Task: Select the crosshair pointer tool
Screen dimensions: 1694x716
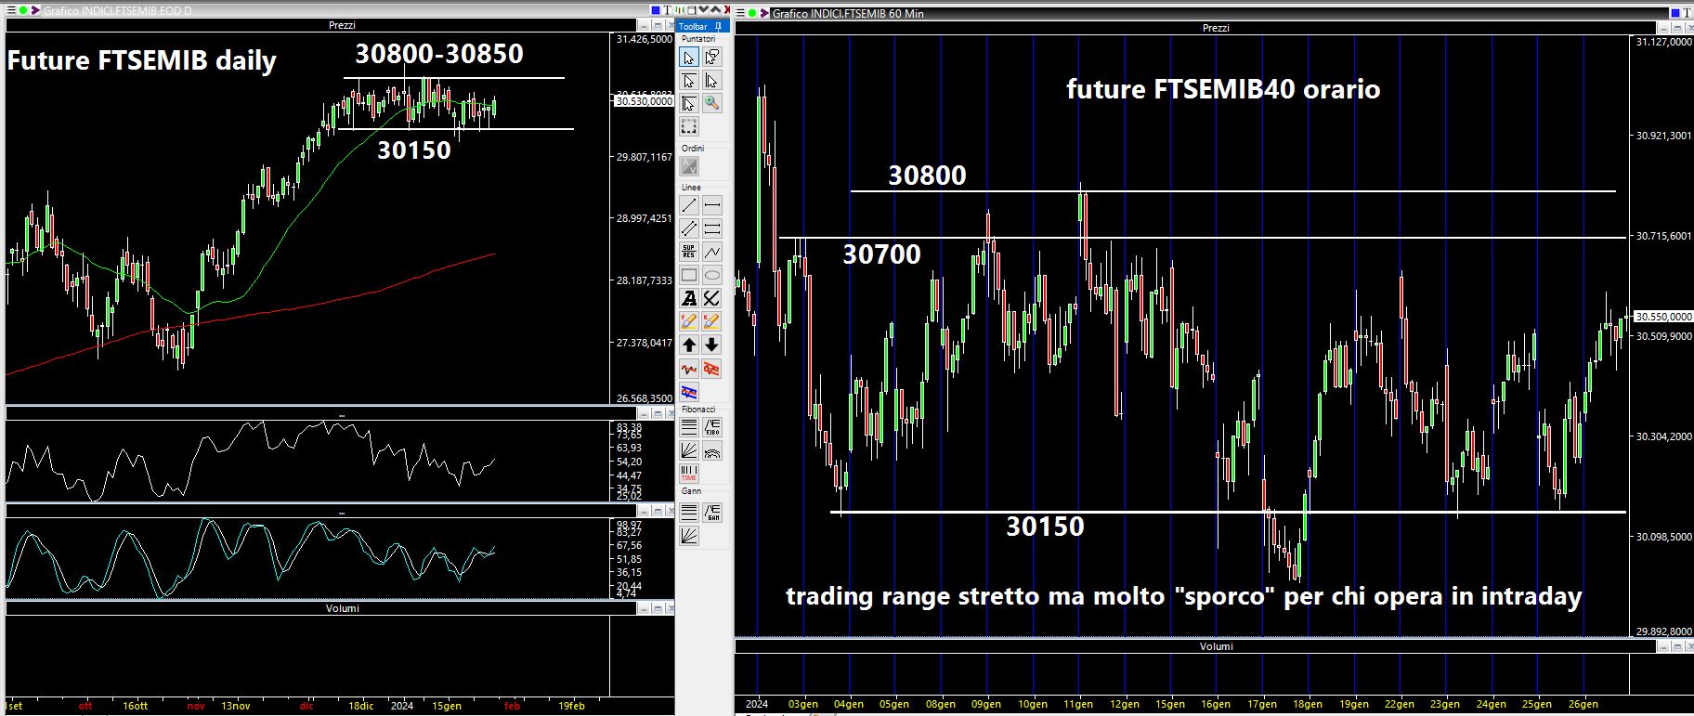Action: [689, 104]
